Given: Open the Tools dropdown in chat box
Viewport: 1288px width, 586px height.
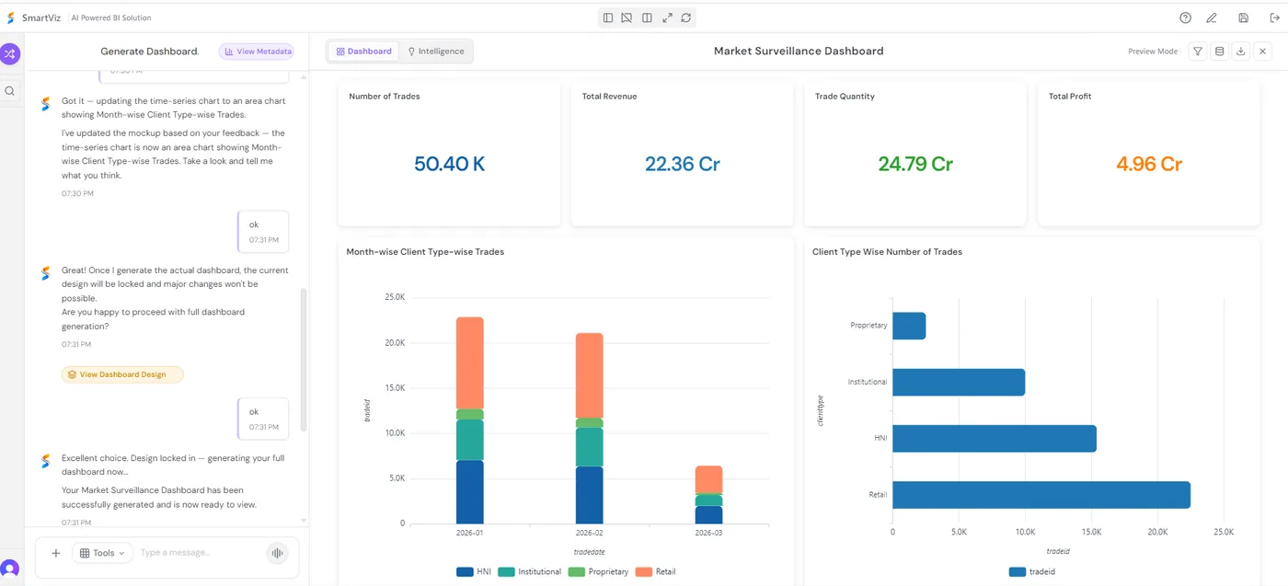Looking at the screenshot, I should [x=103, y=553].
